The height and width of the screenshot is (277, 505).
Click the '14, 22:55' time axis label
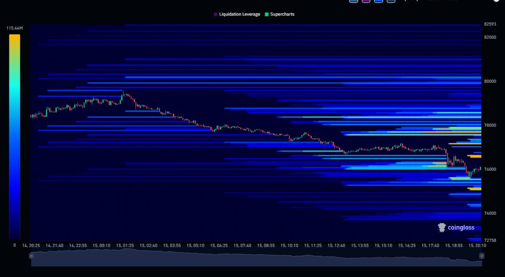click(78, 245)
